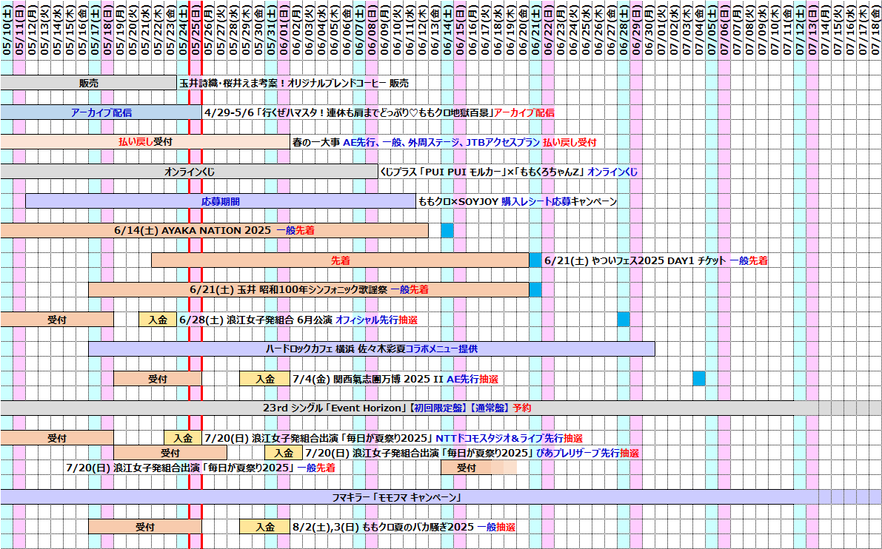This screenshot has width=882, height=549.
Task: Click 受付 bar in ぴあプレリザーブ先行 row
Action: (x=170, y=453)
